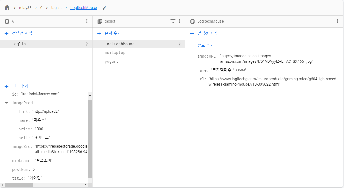Click 필드 추가 in 6 panel
The image size is (344, 188).
20,86
